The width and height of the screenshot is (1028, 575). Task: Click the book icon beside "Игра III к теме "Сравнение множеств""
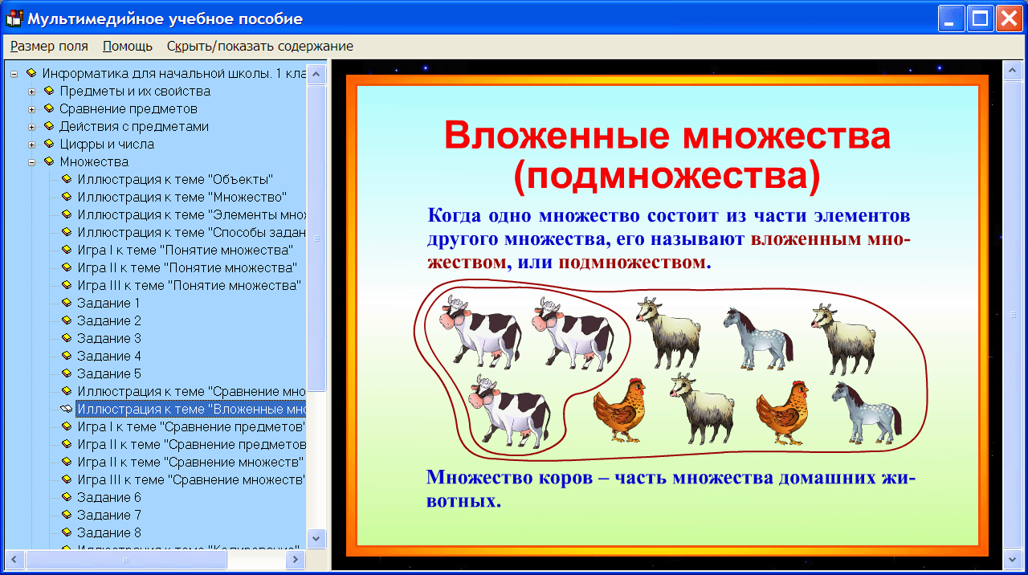(65, 479)
